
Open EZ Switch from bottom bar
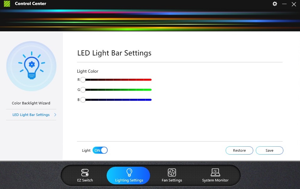tap(85, 176)
